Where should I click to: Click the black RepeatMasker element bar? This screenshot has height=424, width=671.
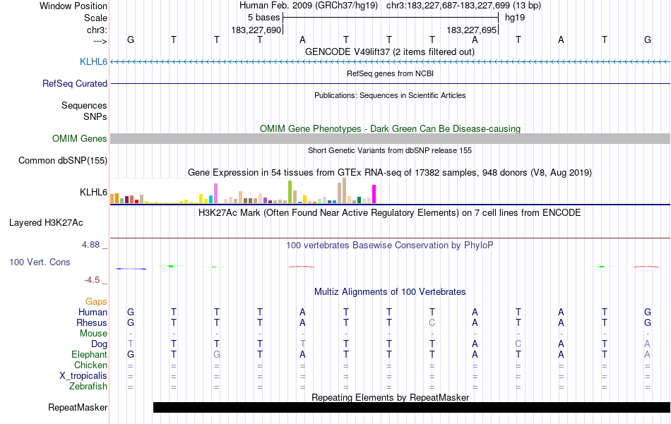coord(412,407)
